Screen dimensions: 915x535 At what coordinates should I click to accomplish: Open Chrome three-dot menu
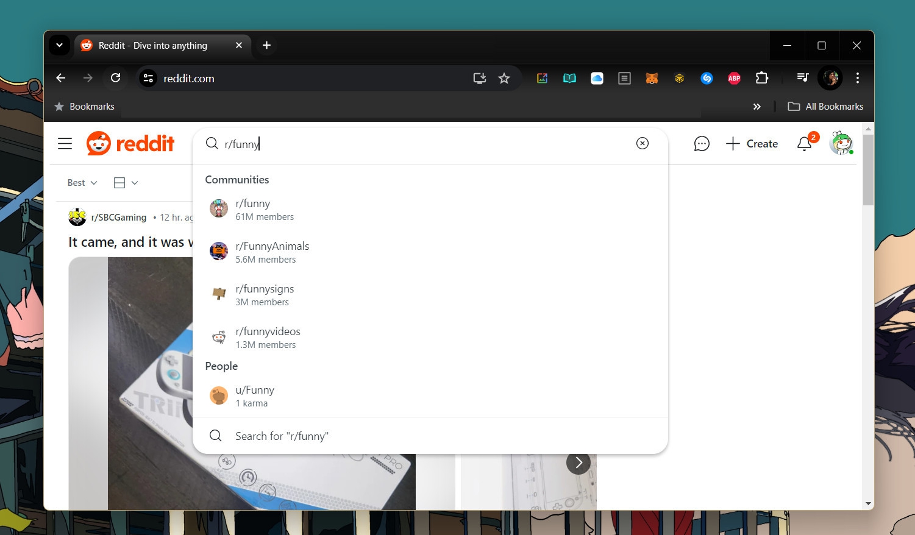coord(858,78)
